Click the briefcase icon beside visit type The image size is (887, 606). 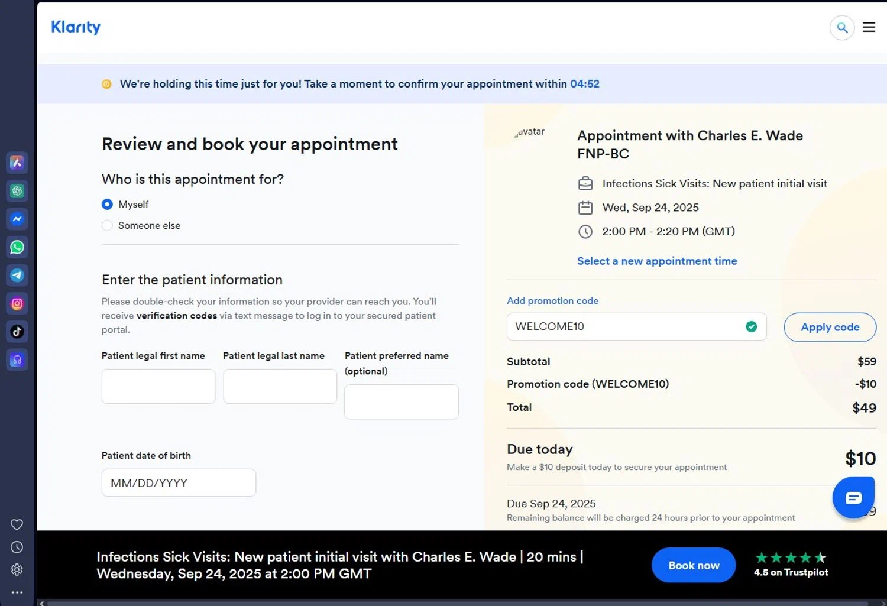(585, 183)
